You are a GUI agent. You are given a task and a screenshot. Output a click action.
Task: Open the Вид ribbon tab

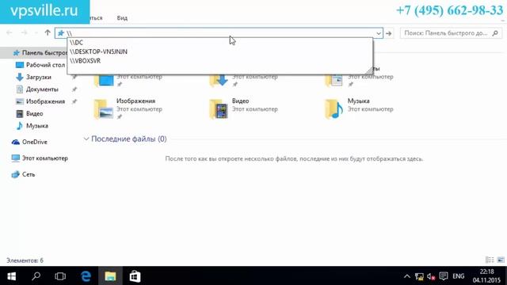(x=122, y=17)
